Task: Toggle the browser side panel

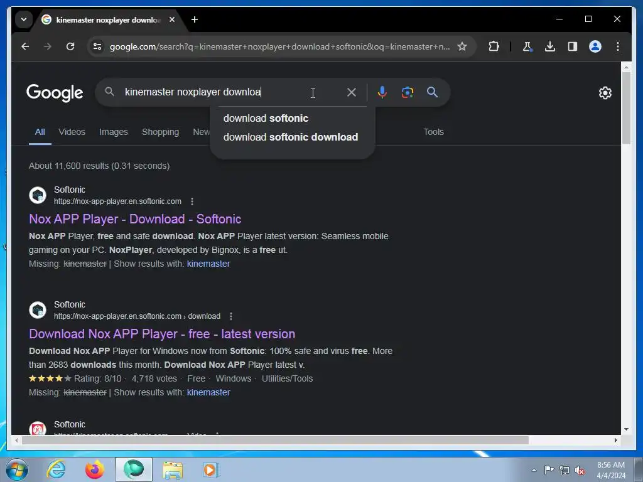Action: [573, 46]
